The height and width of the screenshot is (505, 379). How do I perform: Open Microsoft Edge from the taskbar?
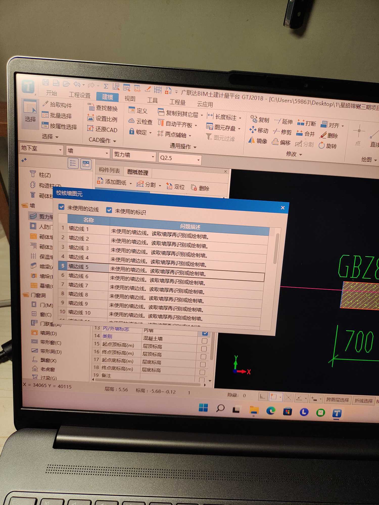tap(271, 411)
